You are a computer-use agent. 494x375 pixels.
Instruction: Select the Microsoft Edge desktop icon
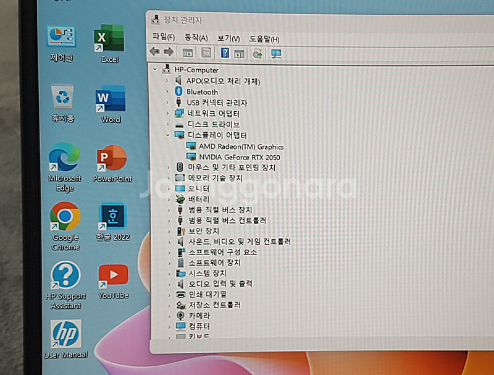click(x=65, y=167)
